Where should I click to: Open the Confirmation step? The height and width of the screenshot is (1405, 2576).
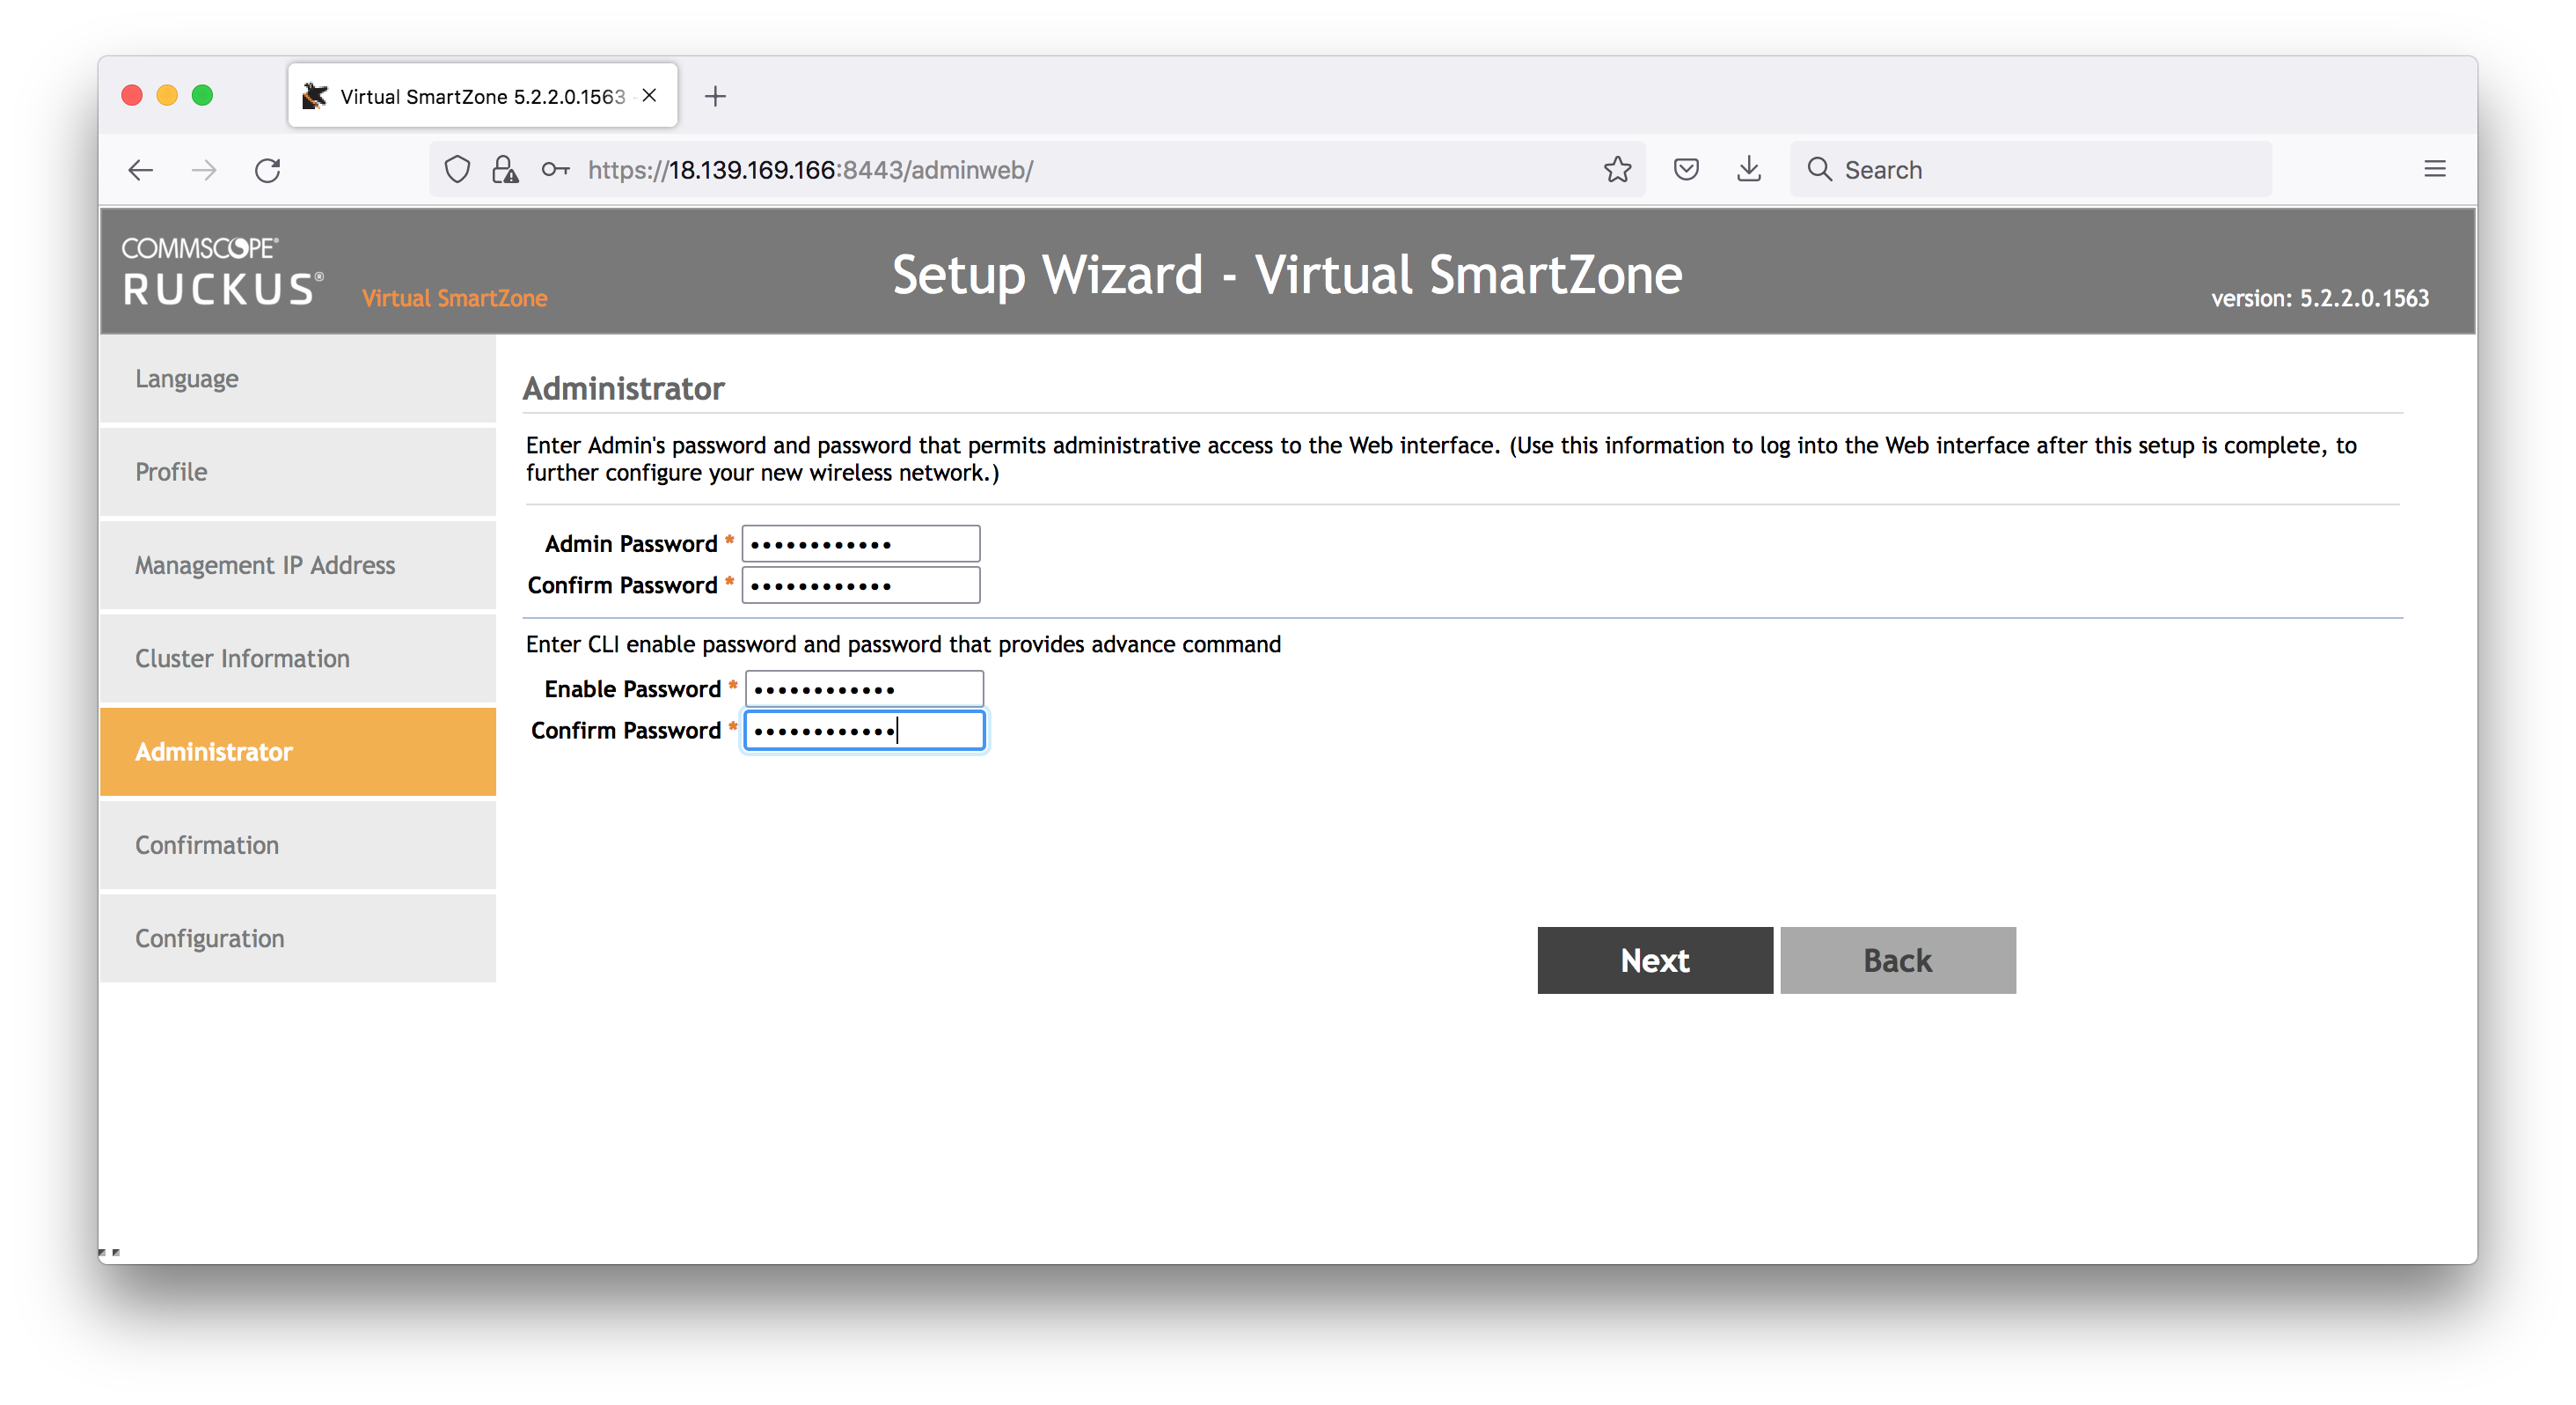(298, 846)
